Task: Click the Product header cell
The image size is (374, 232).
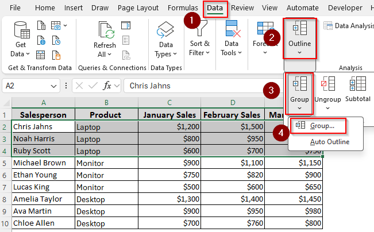Action: pyautogui.click(x=106, y=115)
